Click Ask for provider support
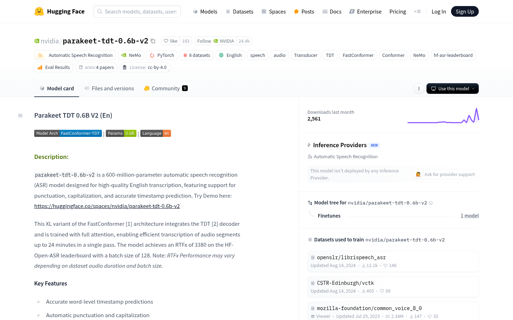Image resolution: width=513 pixels, height=320 pixels. pos(445,174)
